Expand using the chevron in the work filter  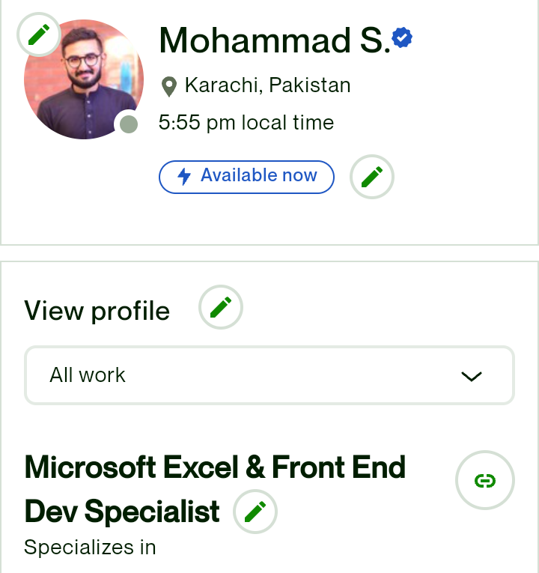tap(472, 377)
